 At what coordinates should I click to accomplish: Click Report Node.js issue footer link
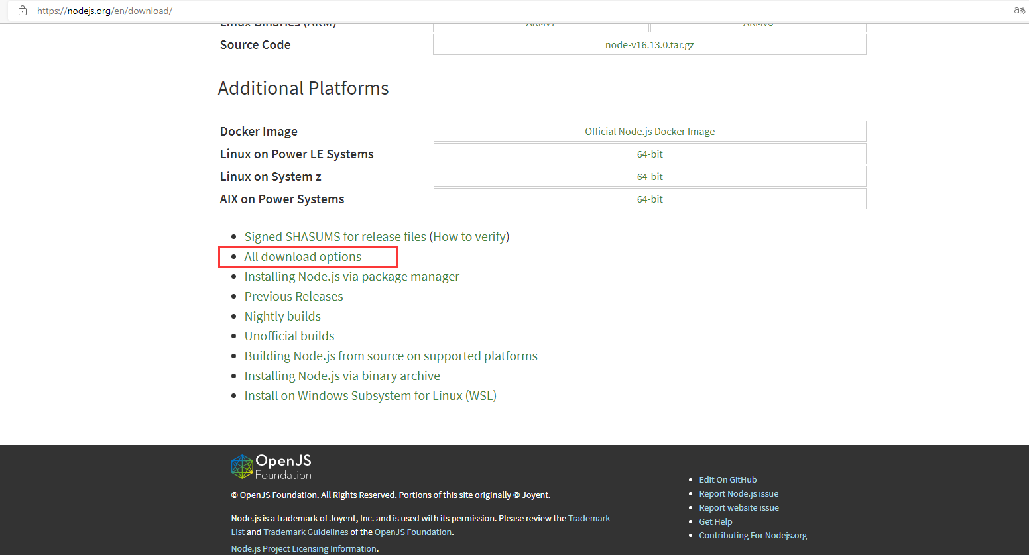(739, 494)
